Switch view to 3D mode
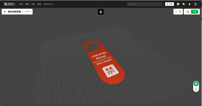202x106 pixels. tap(180, 12)
